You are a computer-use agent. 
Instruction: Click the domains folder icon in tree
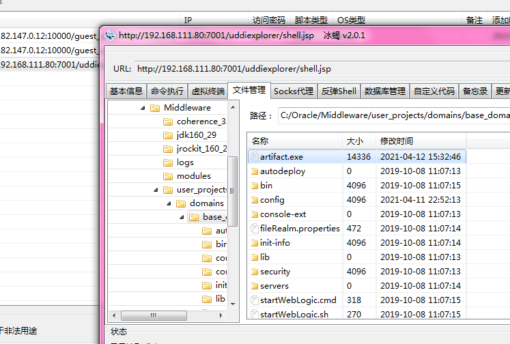tap(181, 203)
